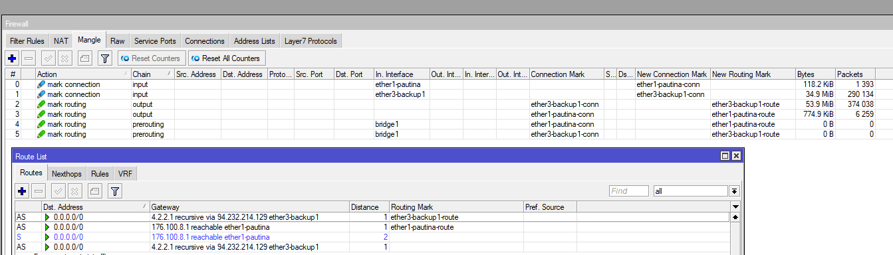Viewport: 893px width, 255px height.
Task: Select rule 1 'ether3-backup1-conn' new mark cell
Action: (x=673, y=94)
